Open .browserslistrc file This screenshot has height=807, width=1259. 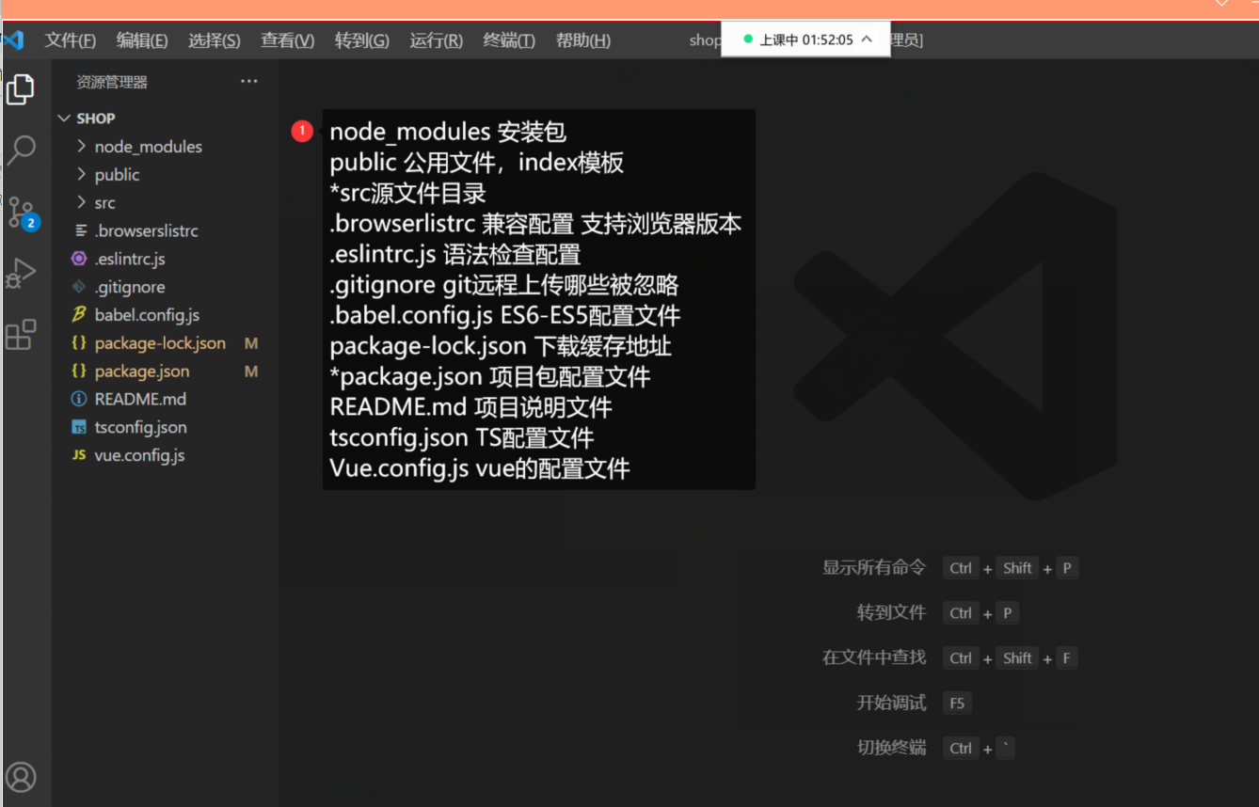[147, 230]
